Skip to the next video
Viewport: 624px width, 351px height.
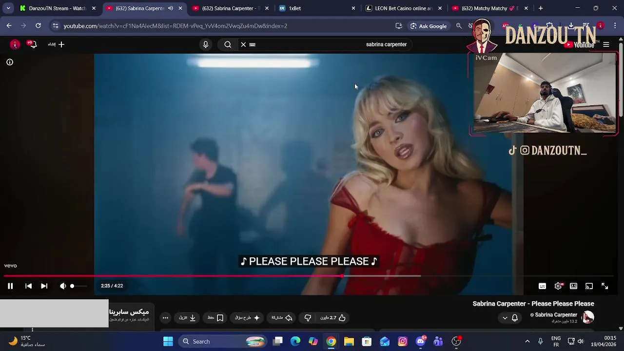[44, 286]
